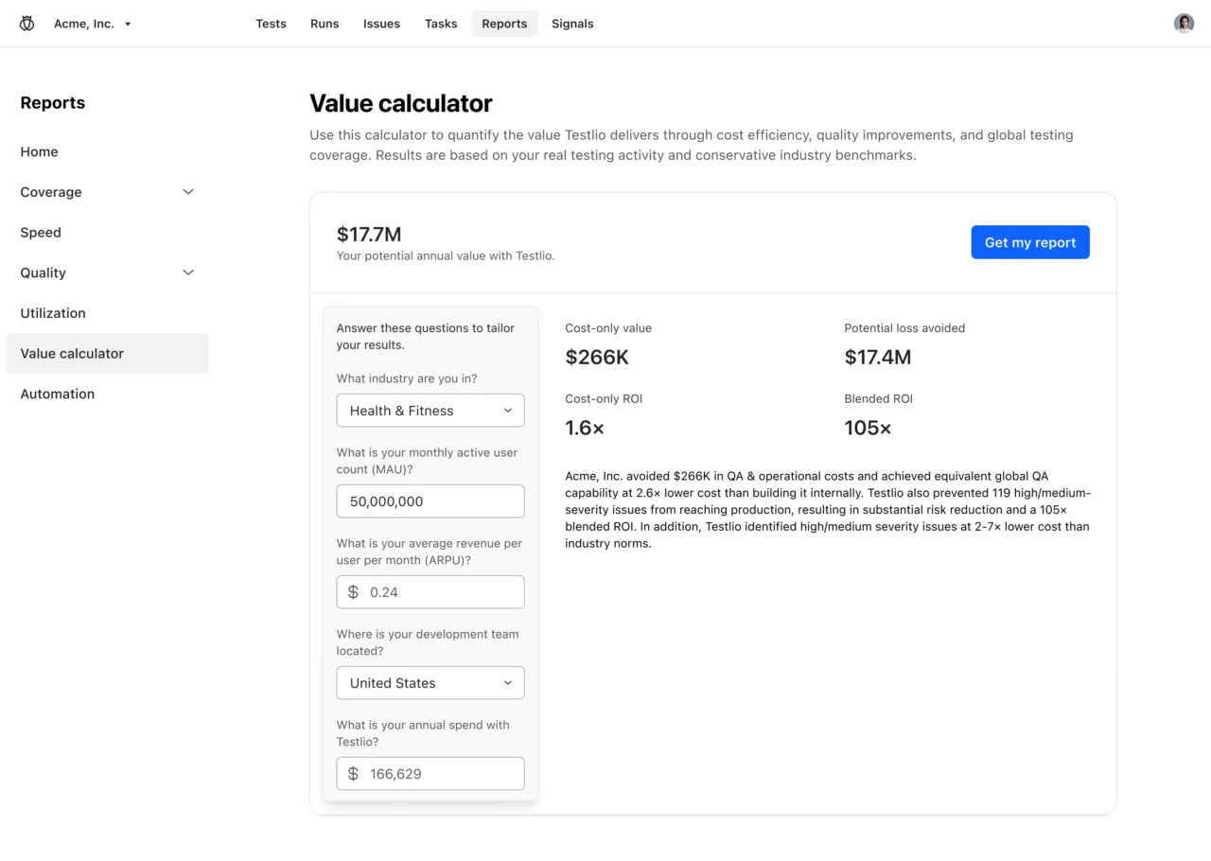Open the Automation report

click(x=58, y=394)
